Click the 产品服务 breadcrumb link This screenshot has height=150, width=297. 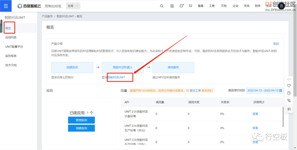click(47, 16)
